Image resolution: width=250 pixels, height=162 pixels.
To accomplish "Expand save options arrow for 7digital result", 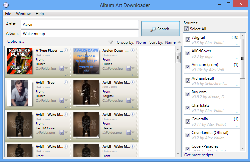I will [133, 100].
